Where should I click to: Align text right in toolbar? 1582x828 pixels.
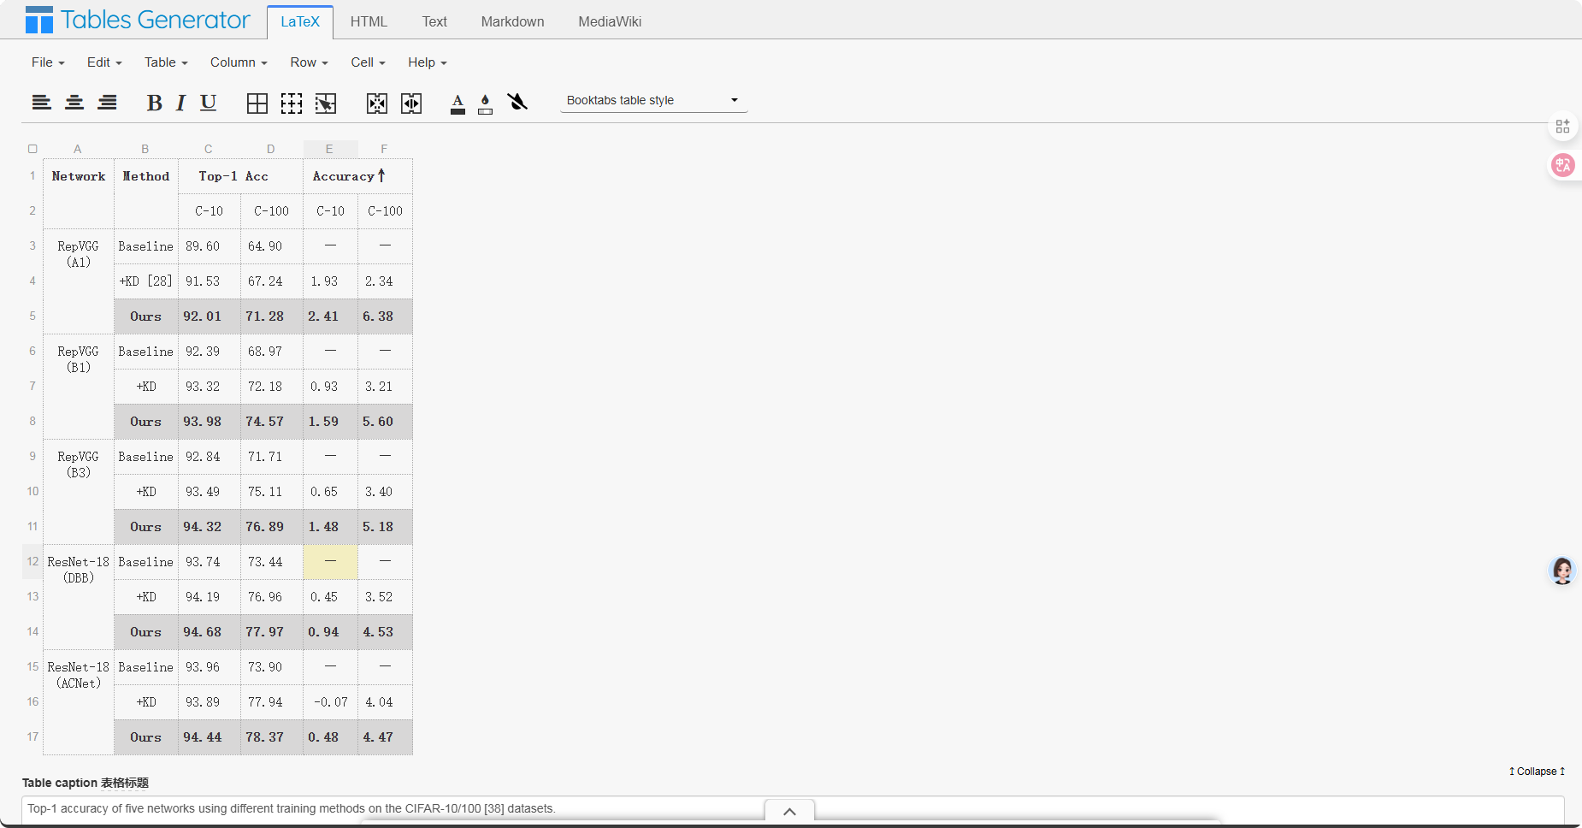coord(107,103)
